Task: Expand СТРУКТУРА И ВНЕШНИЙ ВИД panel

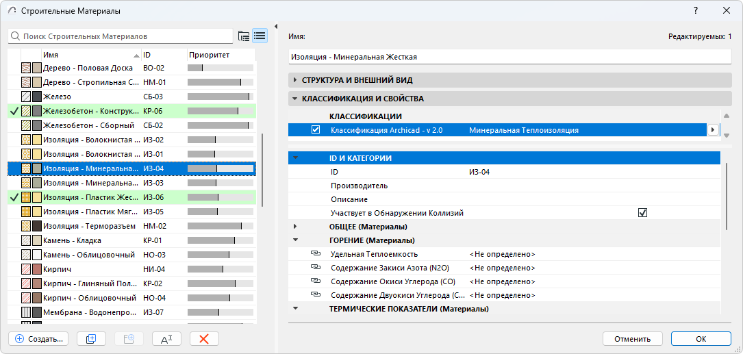Action: (295, 80)
